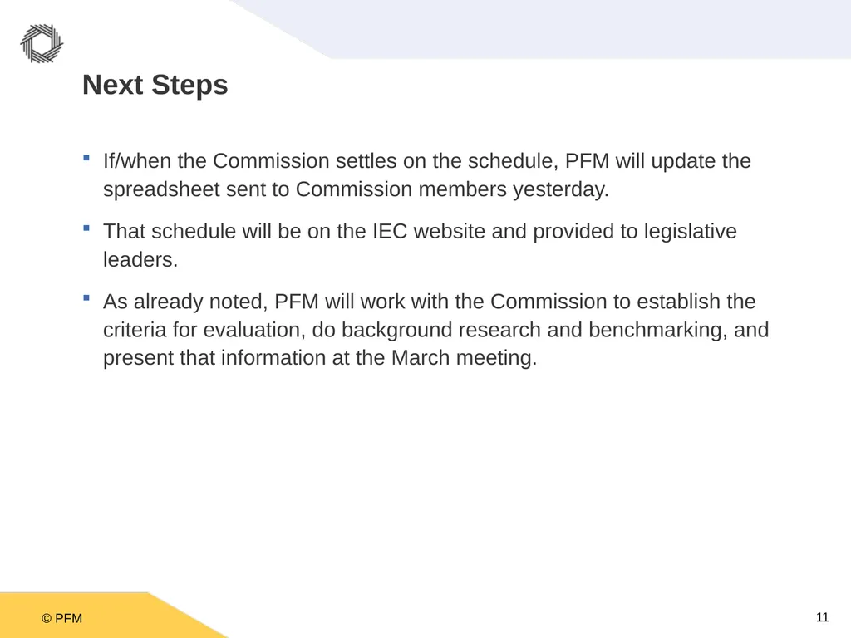
Task: Click the first blue bullet marker
Action: [x=86, y=158]
